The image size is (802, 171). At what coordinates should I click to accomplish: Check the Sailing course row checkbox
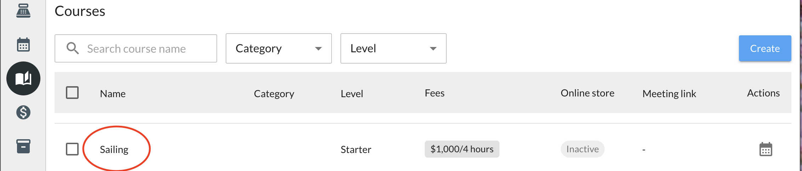[x=72, y=149]
